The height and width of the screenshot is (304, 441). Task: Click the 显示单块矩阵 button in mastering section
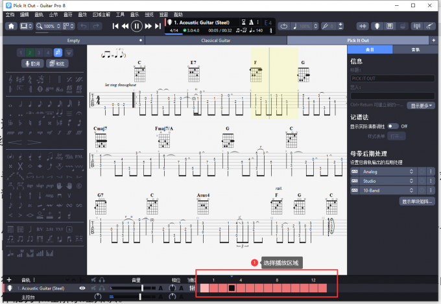click(418, 202)
